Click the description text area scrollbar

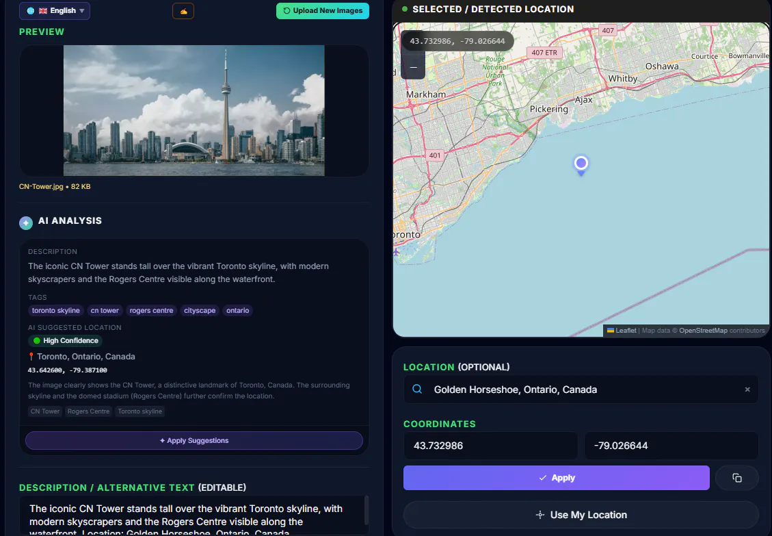(x=367, y=511)
